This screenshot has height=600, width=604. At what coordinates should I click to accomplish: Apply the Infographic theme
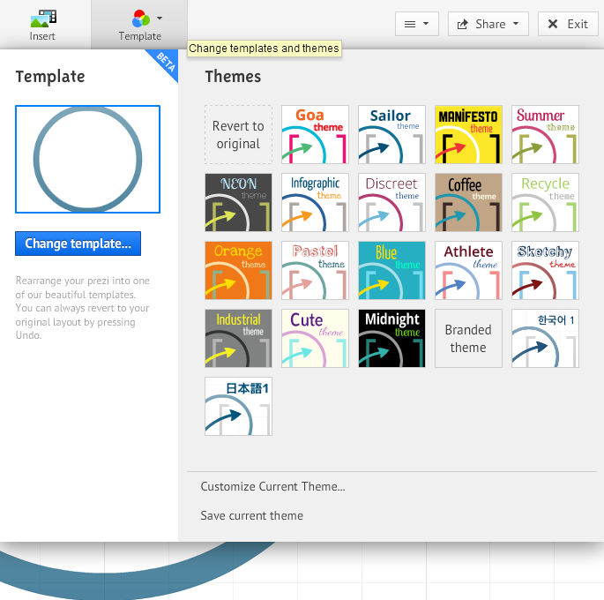315,202
